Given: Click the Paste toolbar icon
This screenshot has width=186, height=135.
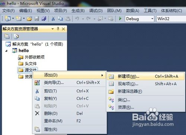Looking at the screenshot, I should click(x=68, y=19).
